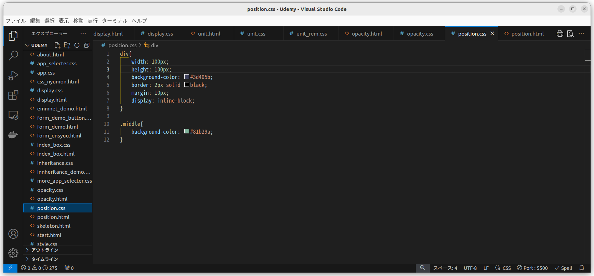Click line number 10 in the gutter
Viewport: 594px width, 276px height.
[x=106, y=124]
